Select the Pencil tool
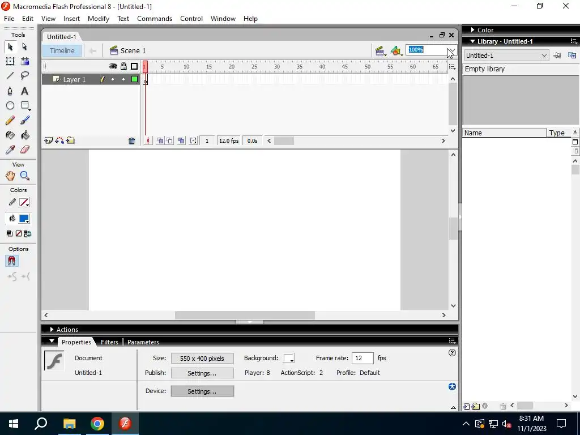580x435 pixels. (x=10, y=120)
